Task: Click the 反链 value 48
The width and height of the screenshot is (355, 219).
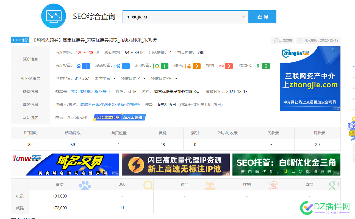Action: (163, 145)
